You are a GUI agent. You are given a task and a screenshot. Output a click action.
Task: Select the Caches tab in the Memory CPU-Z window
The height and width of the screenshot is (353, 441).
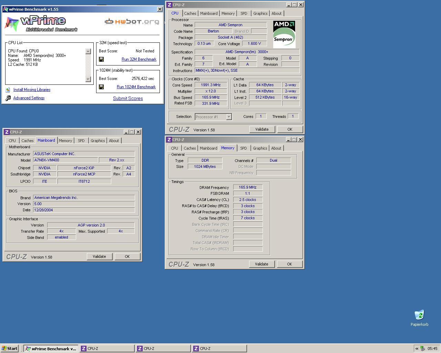[x=189, y=148]
